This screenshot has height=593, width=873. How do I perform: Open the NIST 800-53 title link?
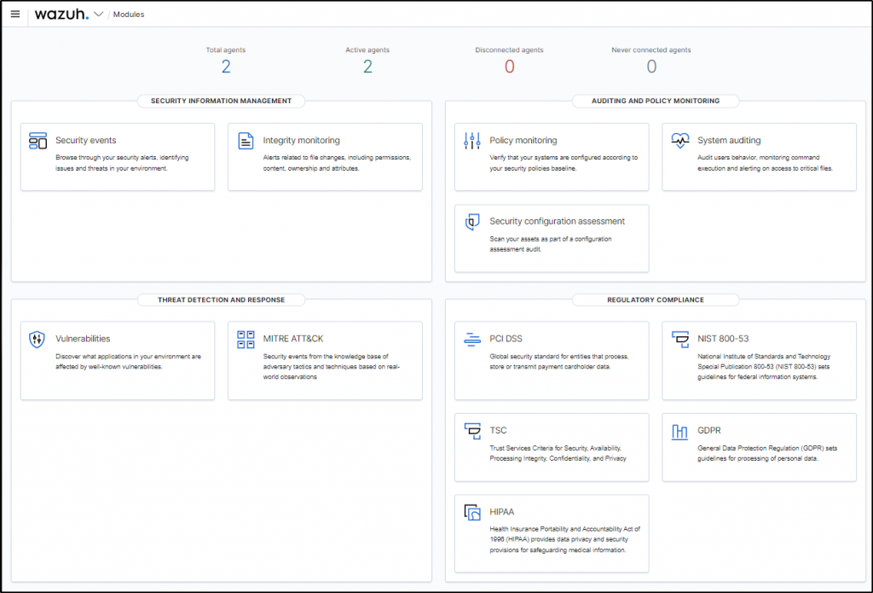pos(723,338)
